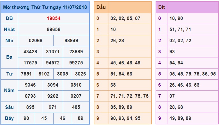Select the Nhất prize number 89656
This screenshot has width=220, height=125.
pyautogui.click(x=54, y=30)
